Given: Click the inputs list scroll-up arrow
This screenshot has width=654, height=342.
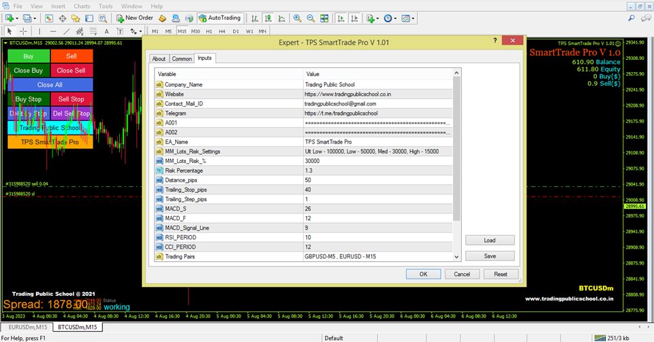Looking at the screenshot, I should (x=456, y=73).
